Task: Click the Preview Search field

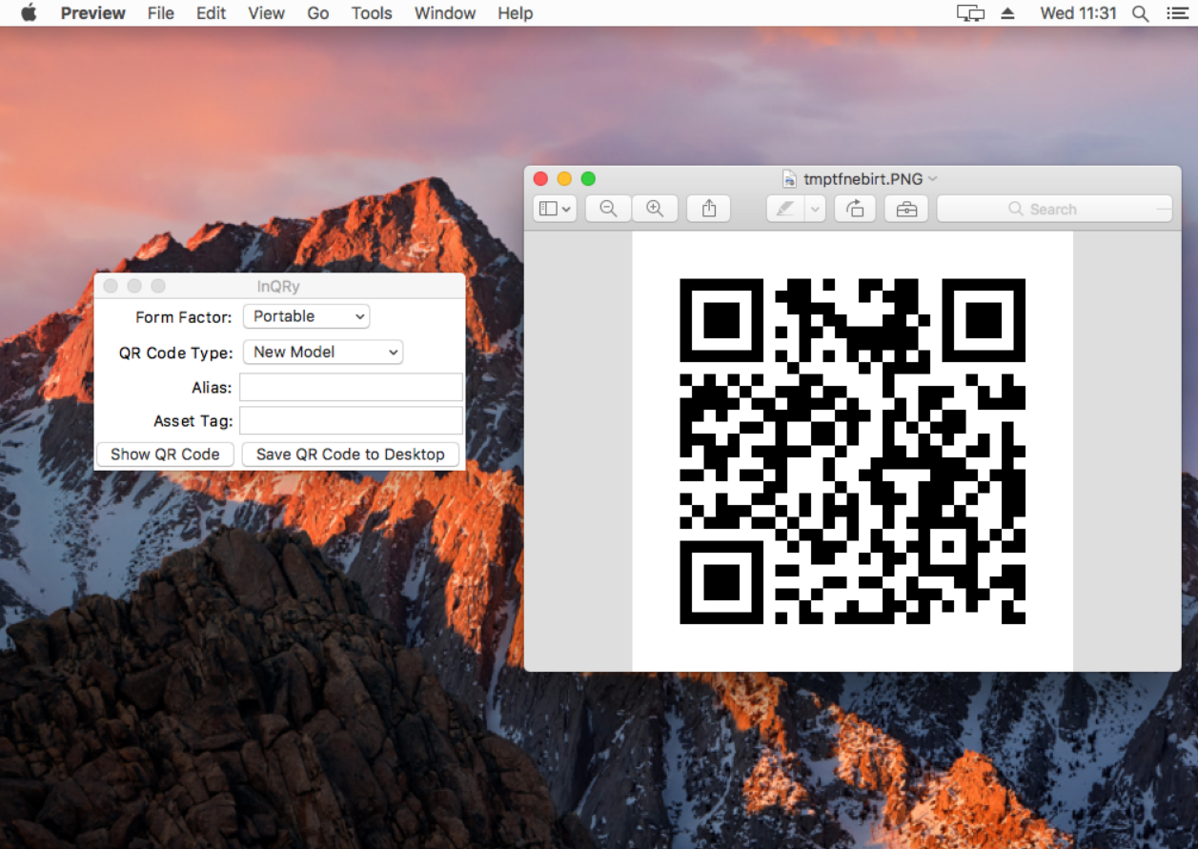Action: [x=1054, y=209]
